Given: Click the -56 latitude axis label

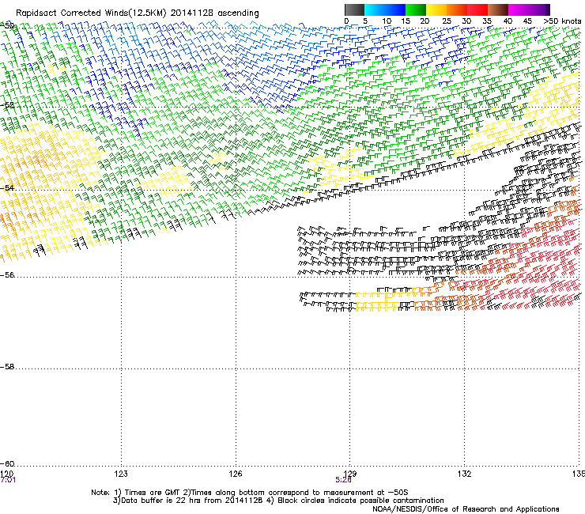Looking at the screenshot, I should click(x=7, y=275).
